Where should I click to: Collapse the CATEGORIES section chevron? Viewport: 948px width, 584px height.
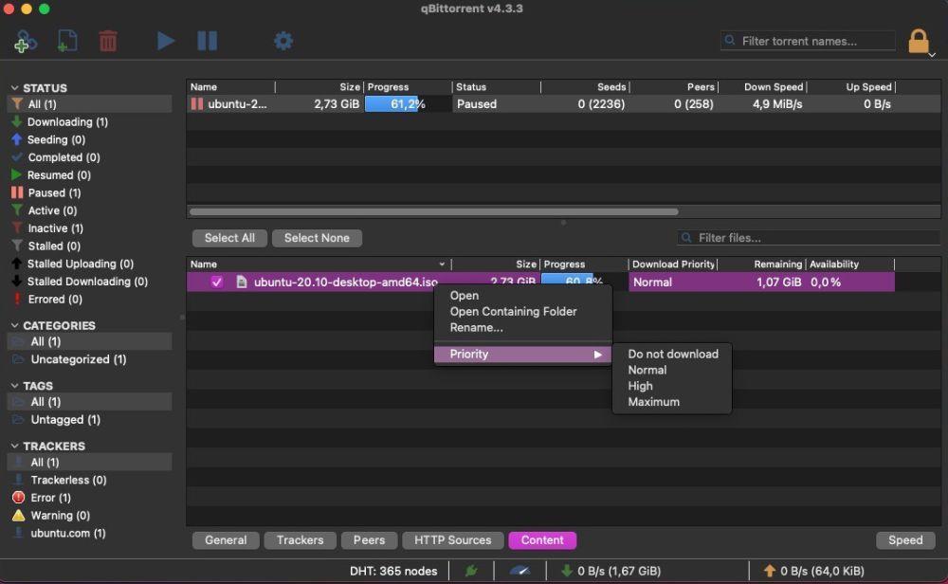tap(14, 325)
